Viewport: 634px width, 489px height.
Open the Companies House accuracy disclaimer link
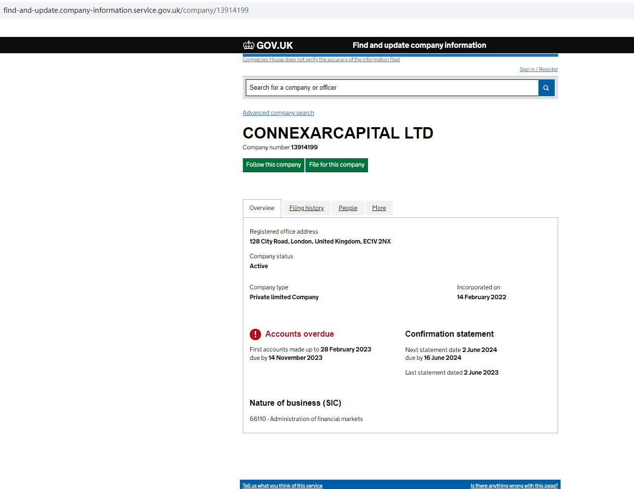coord(321,60)
